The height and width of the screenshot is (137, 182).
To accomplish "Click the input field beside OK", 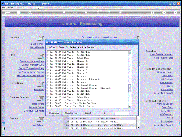I will click(122, 113).
